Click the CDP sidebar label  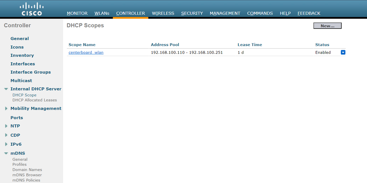click(15, 135)
